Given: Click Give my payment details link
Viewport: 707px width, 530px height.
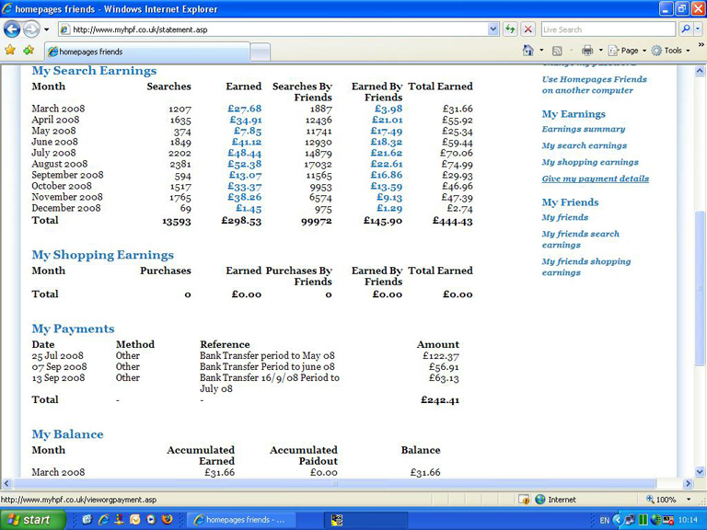Looking at the screenshot, I should pos(596,179).
